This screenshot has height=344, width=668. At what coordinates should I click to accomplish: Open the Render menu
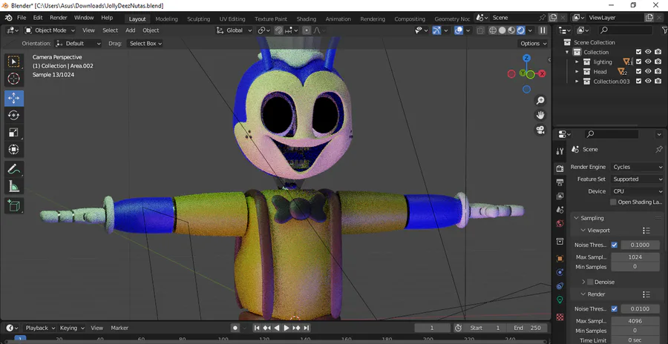pos(59,18)
